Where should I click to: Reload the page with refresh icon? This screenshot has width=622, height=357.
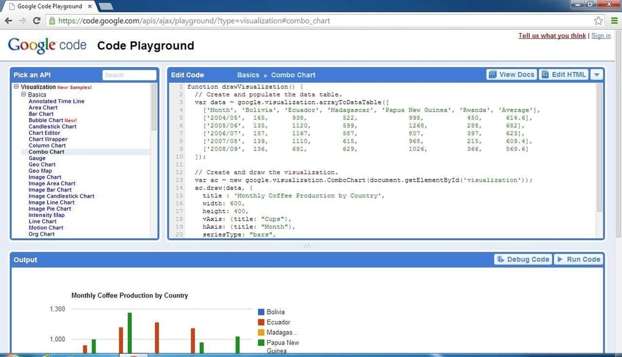pyautogui.click(x=36, y=21)
